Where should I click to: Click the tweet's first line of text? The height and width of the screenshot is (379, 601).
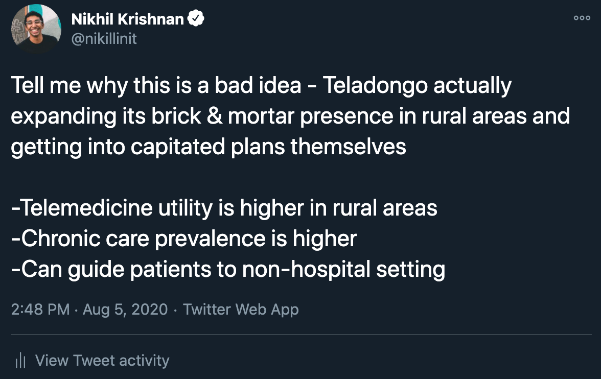point(262,85)
